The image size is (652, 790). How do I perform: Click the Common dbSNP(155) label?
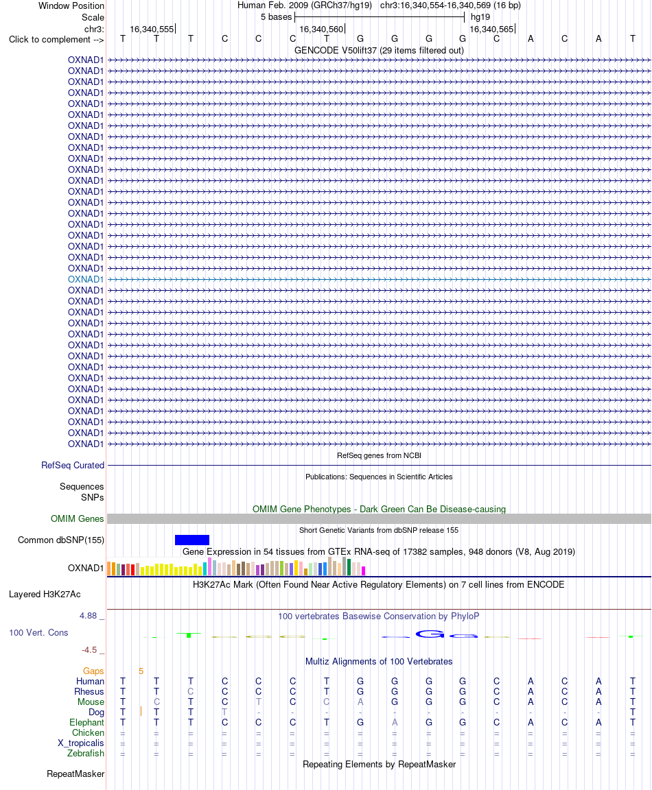[61, 540]
